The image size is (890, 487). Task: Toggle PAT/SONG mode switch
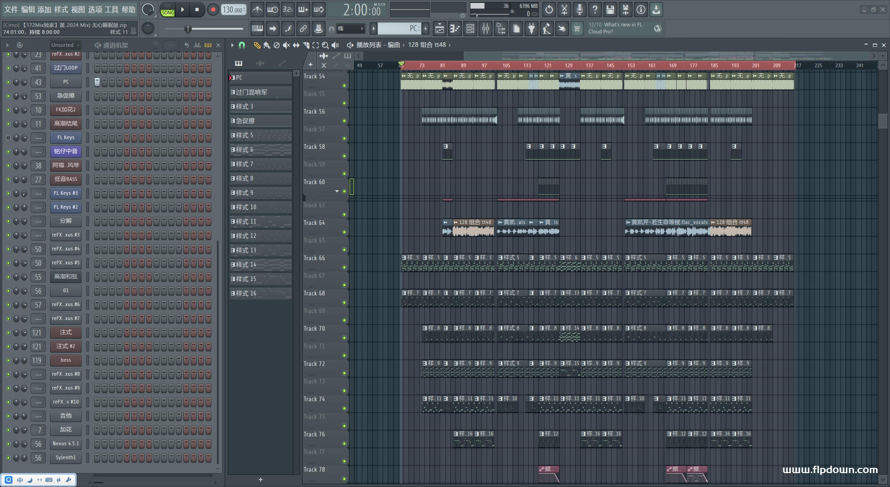pos(167,10)
